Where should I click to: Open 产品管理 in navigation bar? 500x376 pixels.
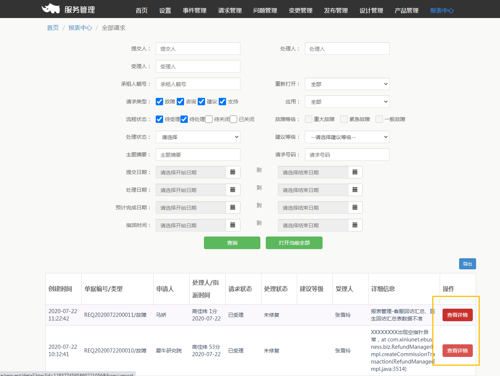[x=406, y=10]
